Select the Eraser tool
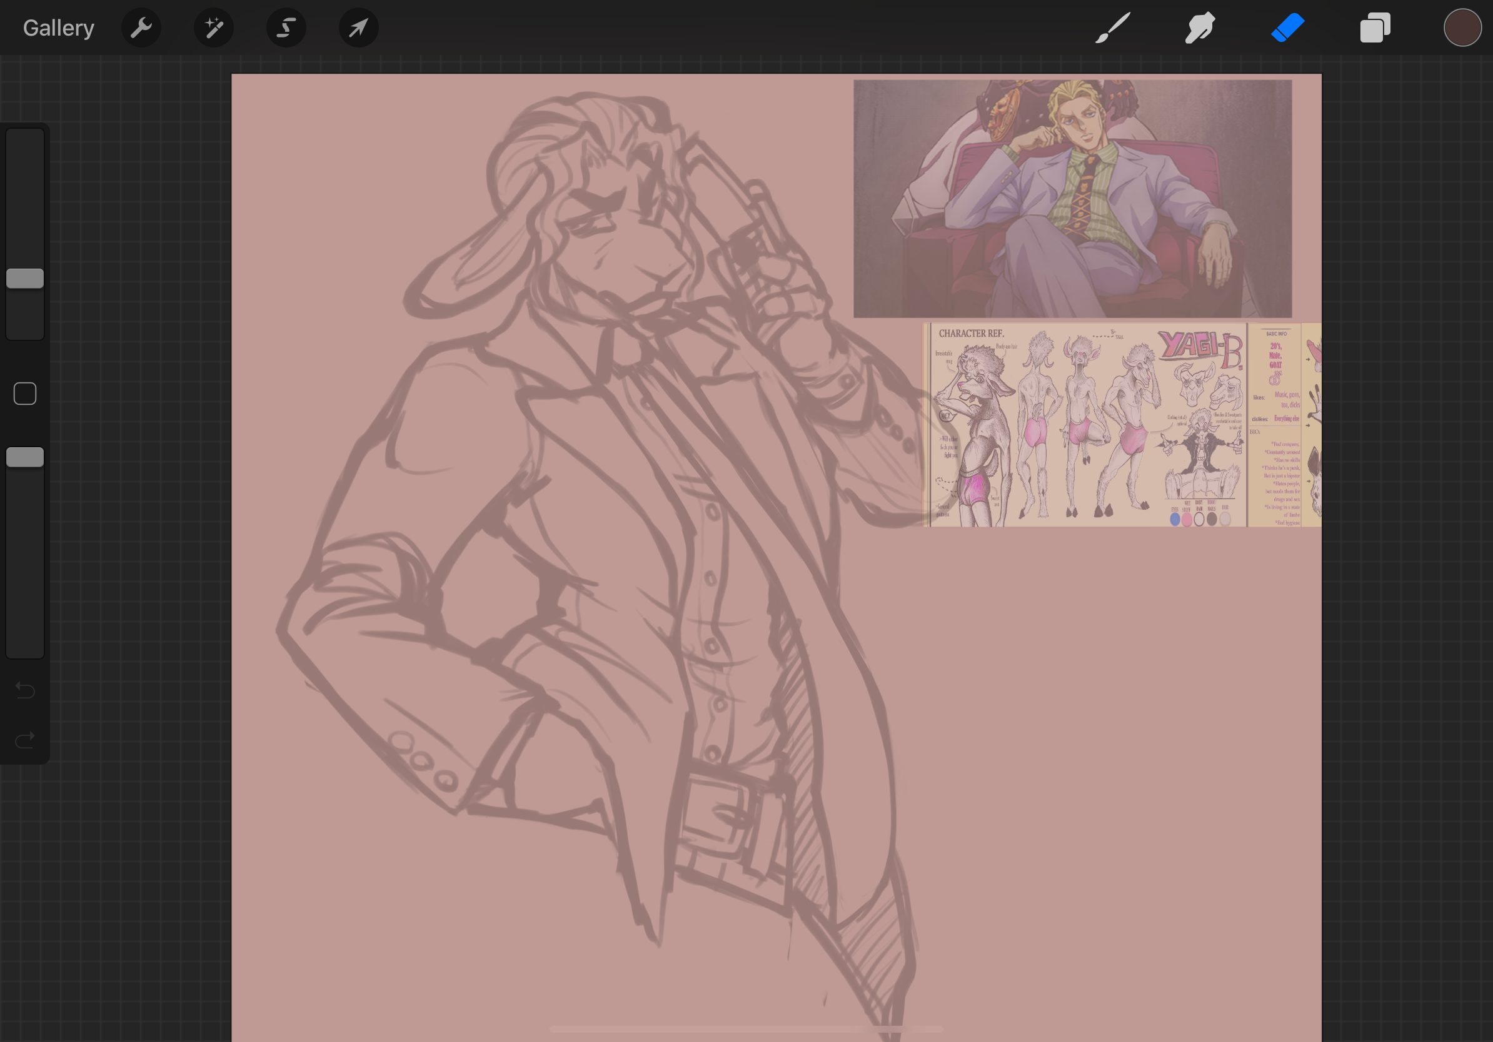This screenshot has width=1493, height=1042. tap(1287, 28)
